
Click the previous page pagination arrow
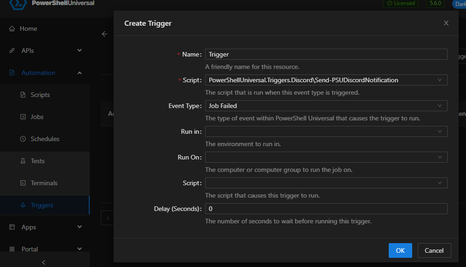tap(108, 218)
